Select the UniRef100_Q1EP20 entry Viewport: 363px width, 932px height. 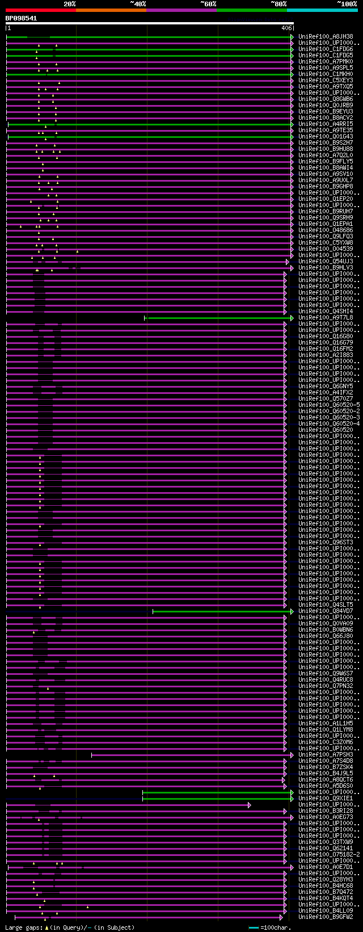point(326,199)
